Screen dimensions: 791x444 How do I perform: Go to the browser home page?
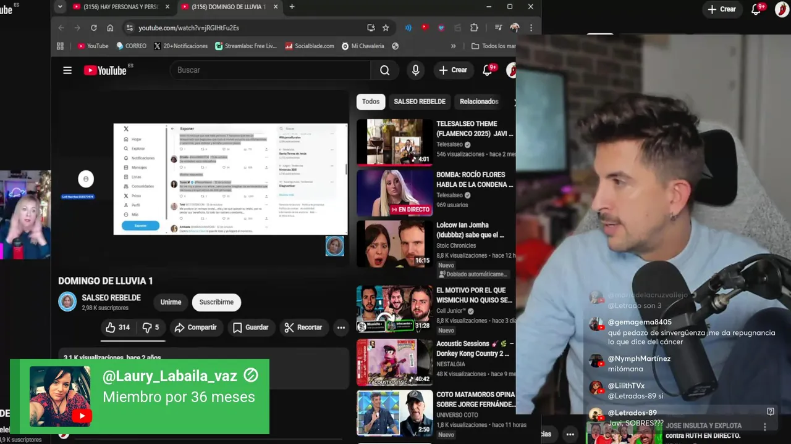point(110,28)
